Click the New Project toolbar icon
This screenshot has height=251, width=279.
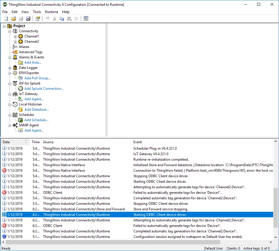[x=6, y=19]
